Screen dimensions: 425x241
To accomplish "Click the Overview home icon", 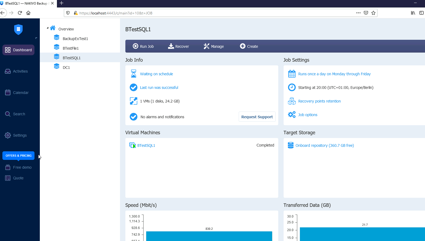I will click(53, 28).
